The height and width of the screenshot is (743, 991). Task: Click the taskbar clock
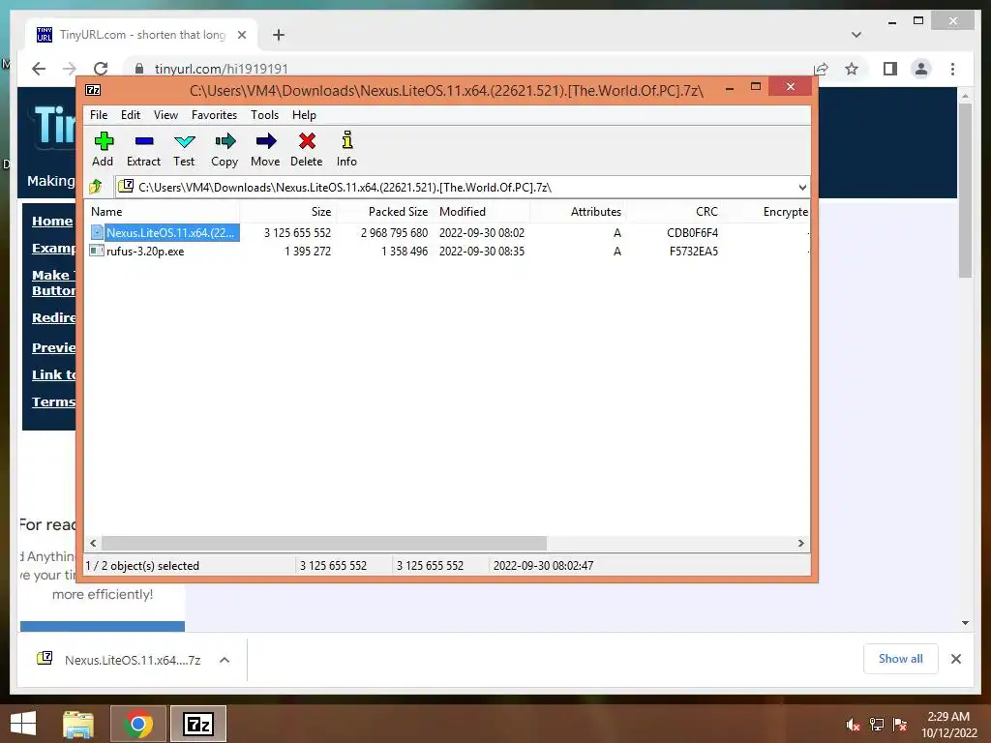(x=948, y=725)
